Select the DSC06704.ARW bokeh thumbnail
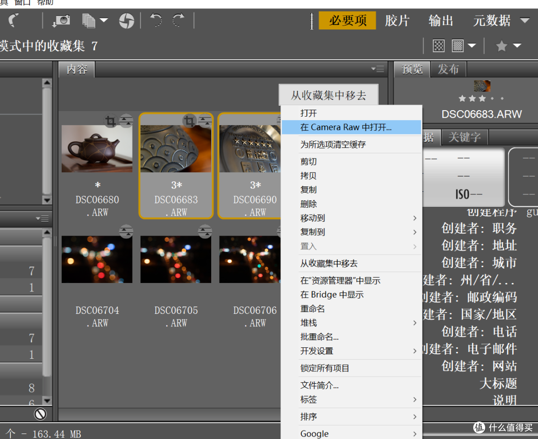Viewport: 538px width, 439px height. 97,259
